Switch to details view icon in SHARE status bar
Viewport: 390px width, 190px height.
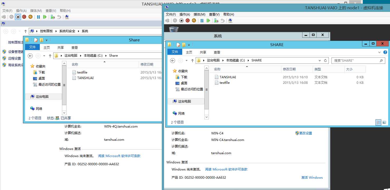pos(378,122)
